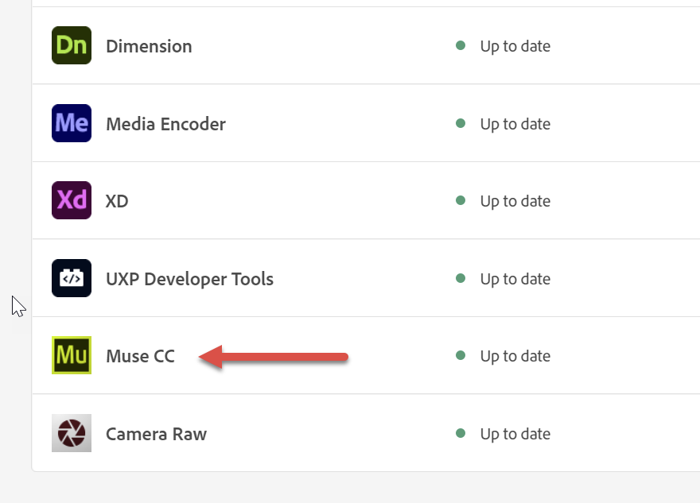Click the green status dot beside Dimension

click(x=460, y=45)
